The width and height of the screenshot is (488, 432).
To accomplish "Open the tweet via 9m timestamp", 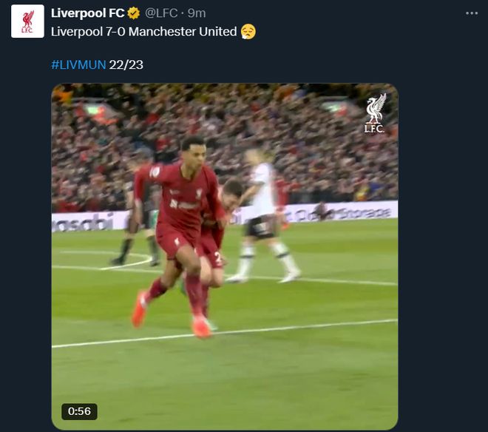I will (197, 13).
